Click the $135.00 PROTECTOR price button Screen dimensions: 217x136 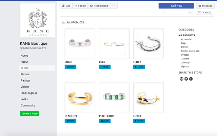(105, 121)
